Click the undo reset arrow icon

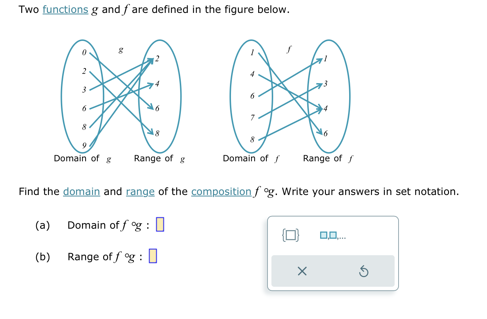364,271
